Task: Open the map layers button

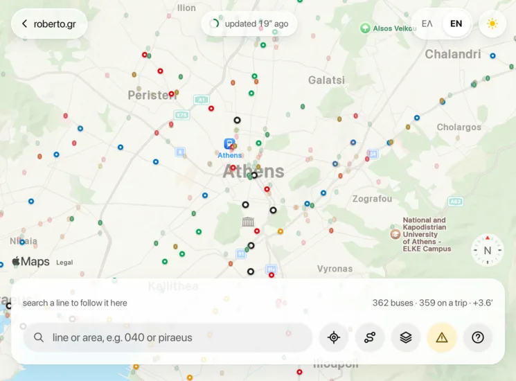Action: pyautogui.click(x=406, y=337)
